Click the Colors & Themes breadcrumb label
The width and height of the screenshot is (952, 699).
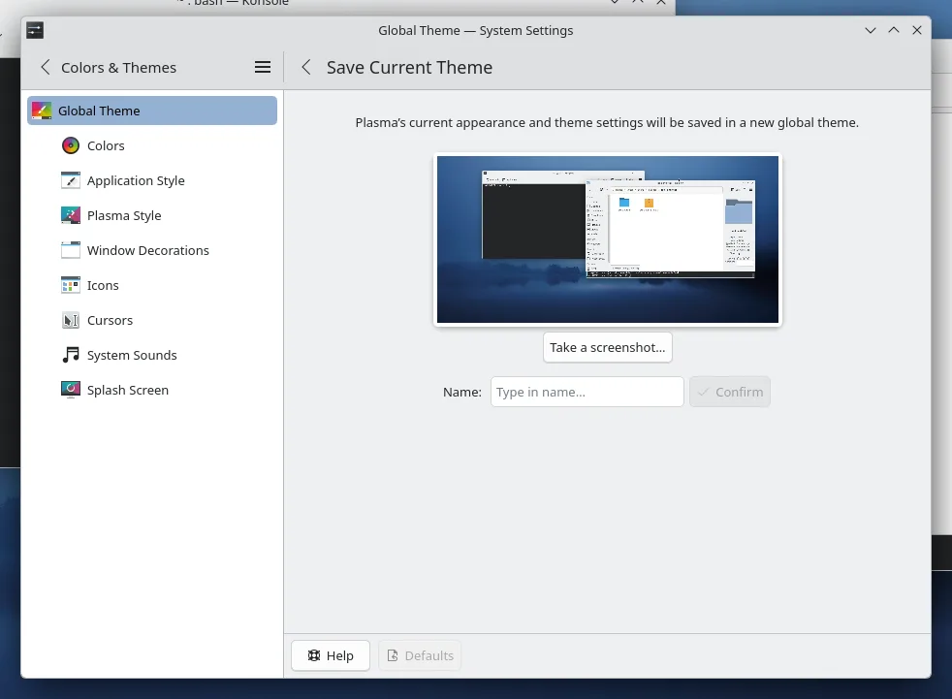118,67
